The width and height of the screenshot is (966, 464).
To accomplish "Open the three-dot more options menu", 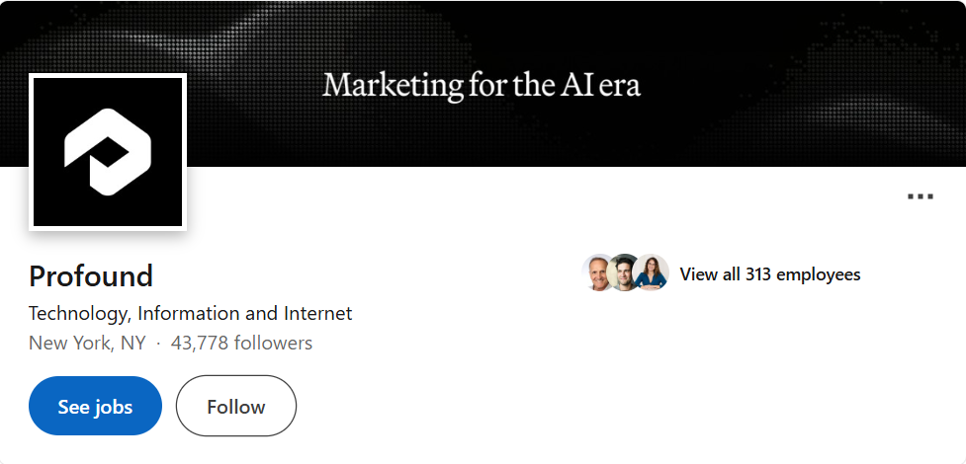I will [920, 196].
